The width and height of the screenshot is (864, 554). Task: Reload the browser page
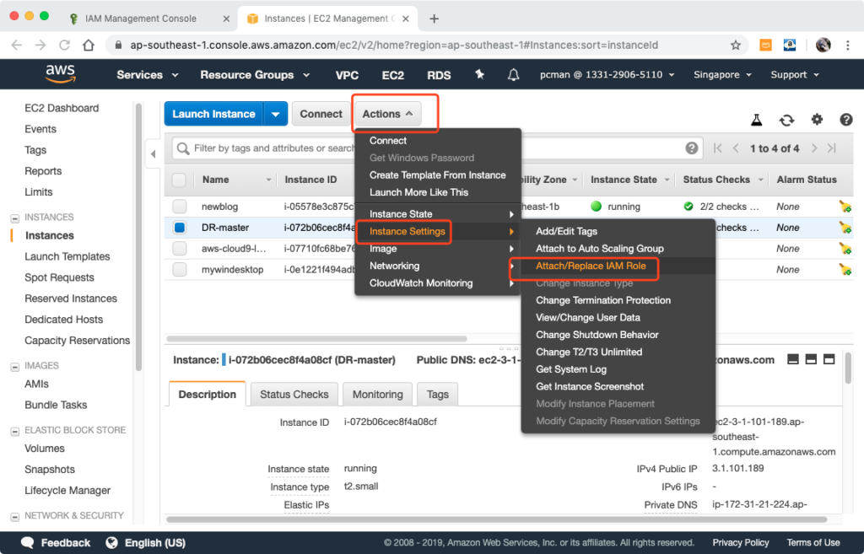(x=64, y=46)
